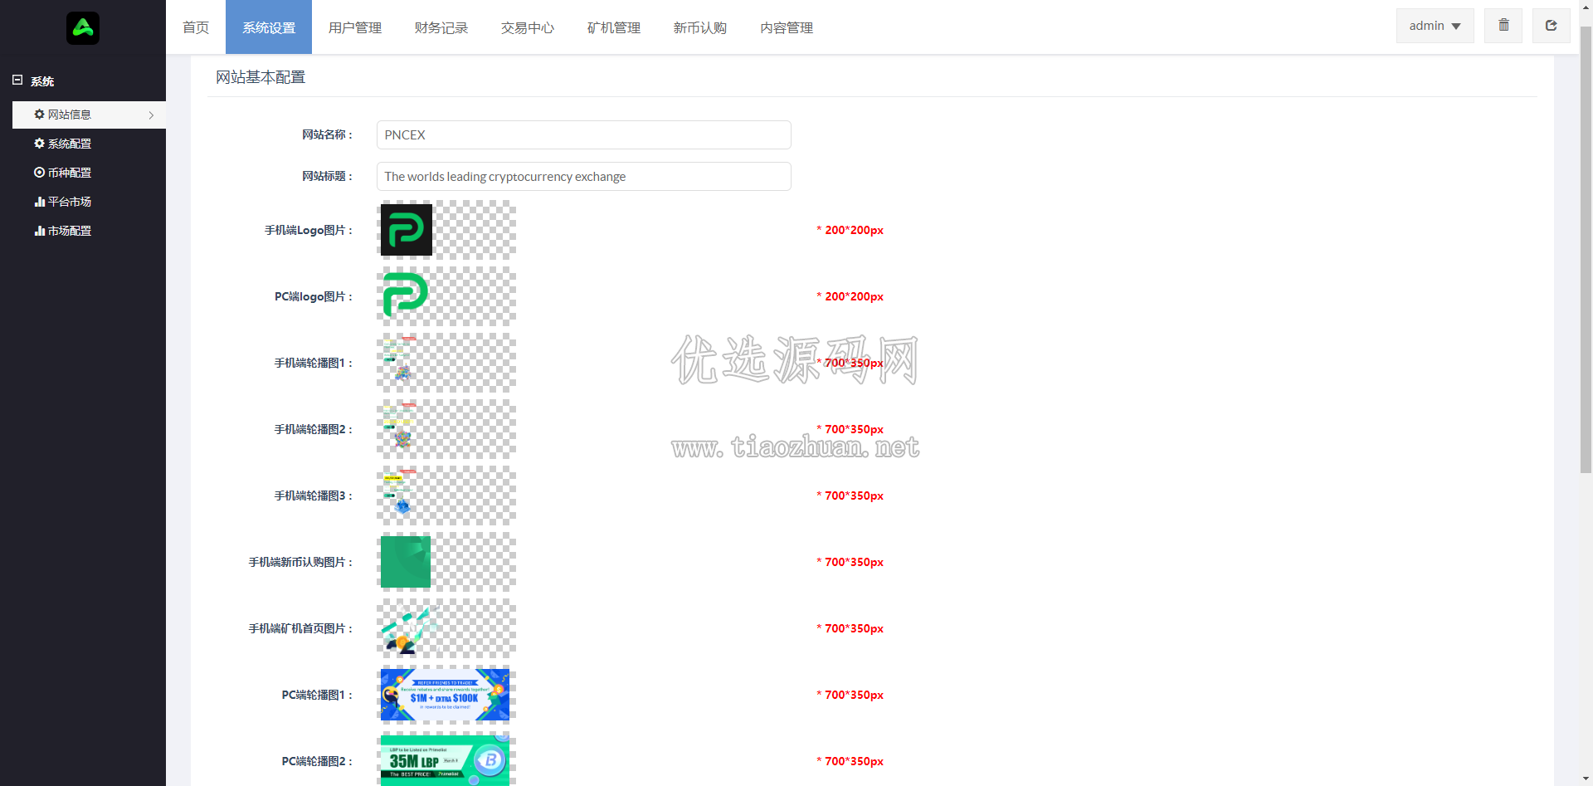The image size is (1593, 786).
Task: Click the bar chart icon beside 平台市场
Action: pos(39,202)
